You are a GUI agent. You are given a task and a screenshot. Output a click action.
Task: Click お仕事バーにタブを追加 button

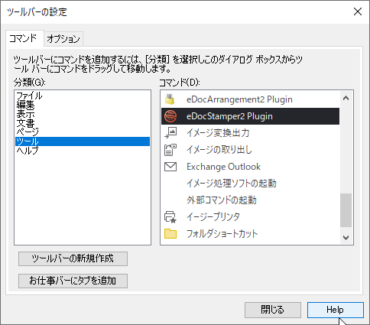pyautogui.click(x=73, y=281)
